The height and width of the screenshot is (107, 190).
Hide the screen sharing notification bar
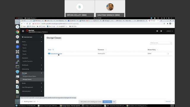pyautogui.click(x=114, y=102)
